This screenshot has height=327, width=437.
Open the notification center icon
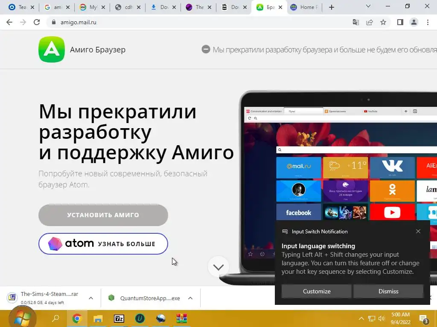pyautogui.click(x=423, y=319)
